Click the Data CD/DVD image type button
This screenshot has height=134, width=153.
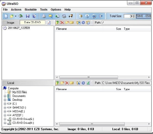32,22
